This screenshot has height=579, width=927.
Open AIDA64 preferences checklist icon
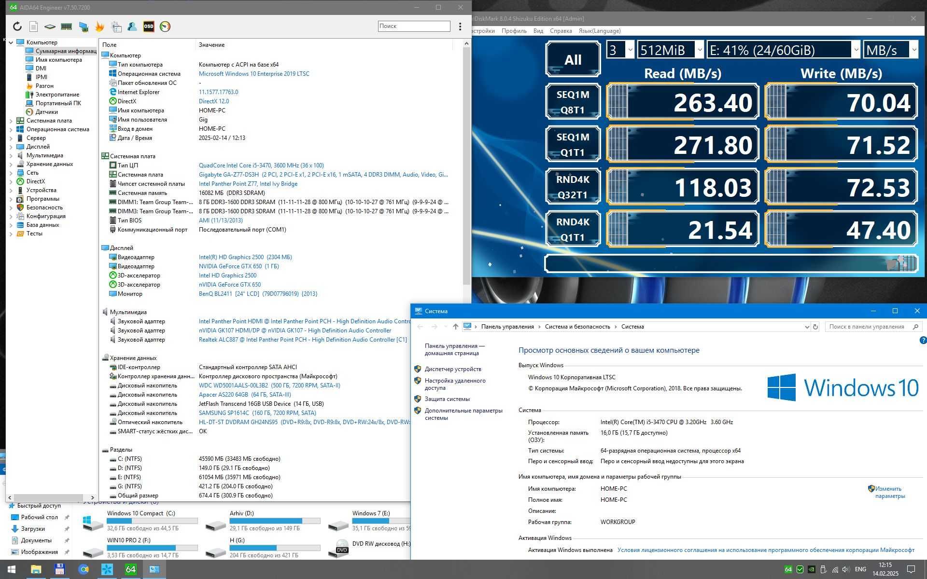click(116, 27)
